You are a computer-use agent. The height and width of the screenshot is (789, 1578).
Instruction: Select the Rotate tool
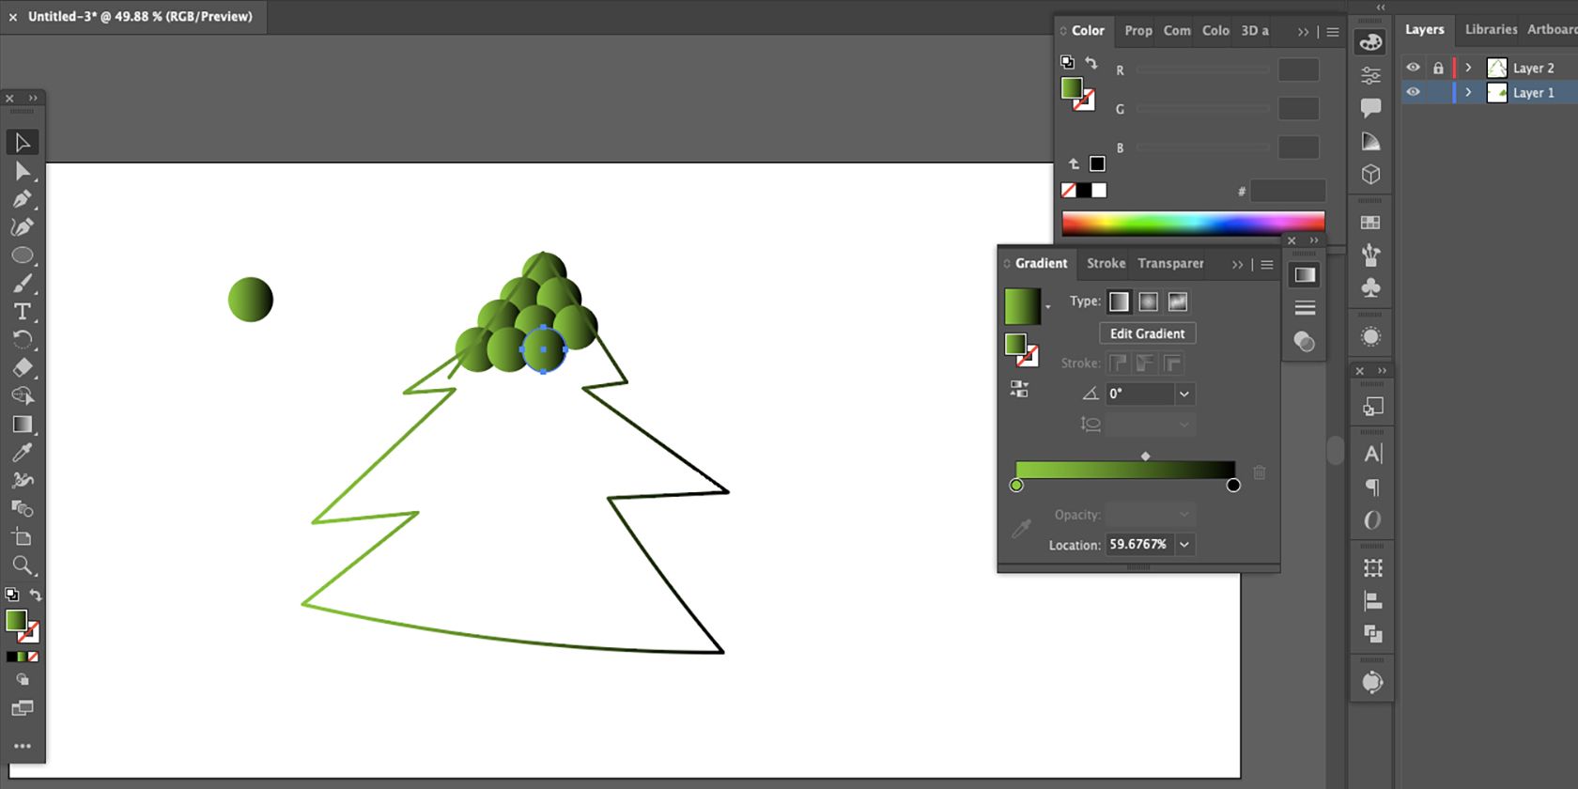(23, 339)
